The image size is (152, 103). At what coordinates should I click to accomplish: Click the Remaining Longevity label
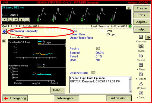[x=24, y=31]
